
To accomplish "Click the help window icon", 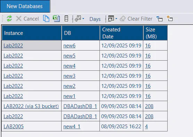I will tap(160, 19).
